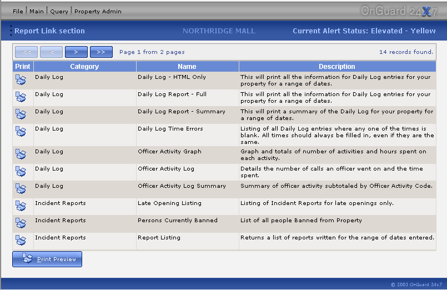Click 'Daily Log' category in Officer Activity Graph row
This screenshot has width=447, height=290.
pyautogui.click(x=49, y=152)
